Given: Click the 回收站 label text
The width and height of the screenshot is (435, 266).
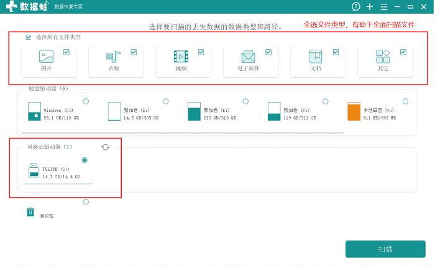Looking at the screenshot, I should point(47,216).
